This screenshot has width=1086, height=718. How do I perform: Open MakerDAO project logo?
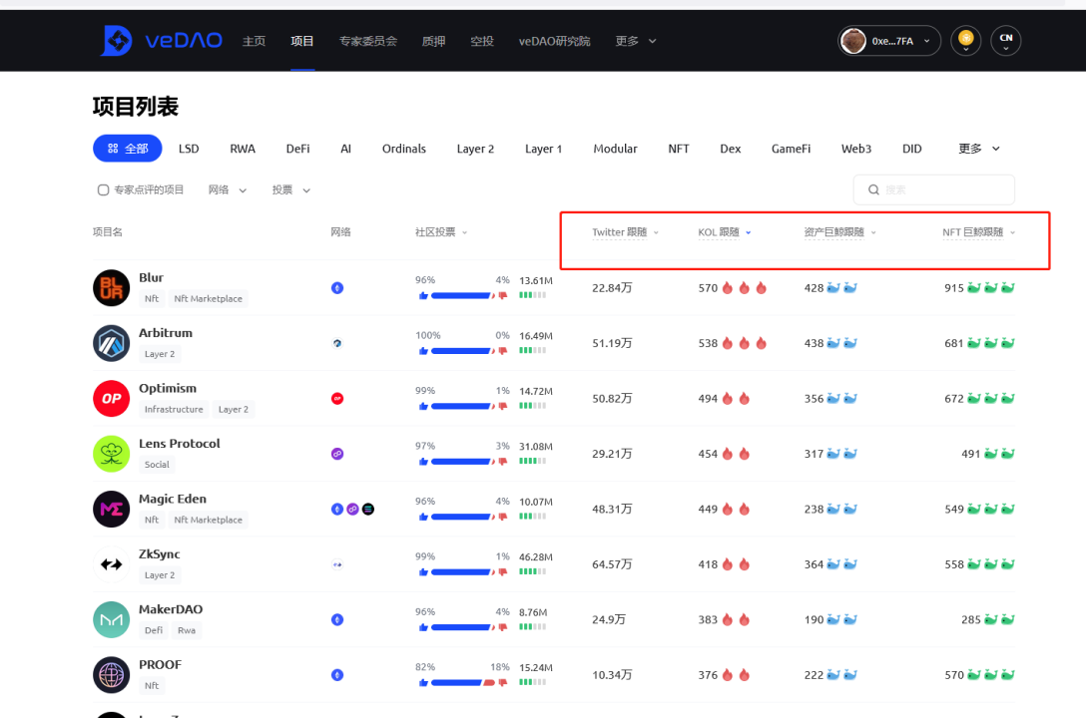pyautogui.click(x=112, y=620)
